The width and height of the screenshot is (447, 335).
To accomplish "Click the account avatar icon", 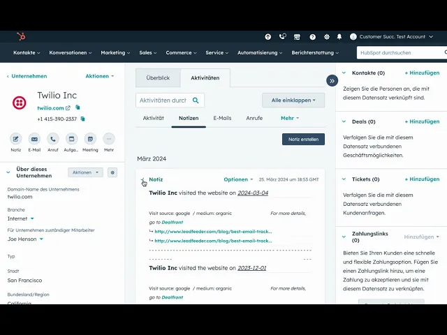I will (x=353, y=37).
